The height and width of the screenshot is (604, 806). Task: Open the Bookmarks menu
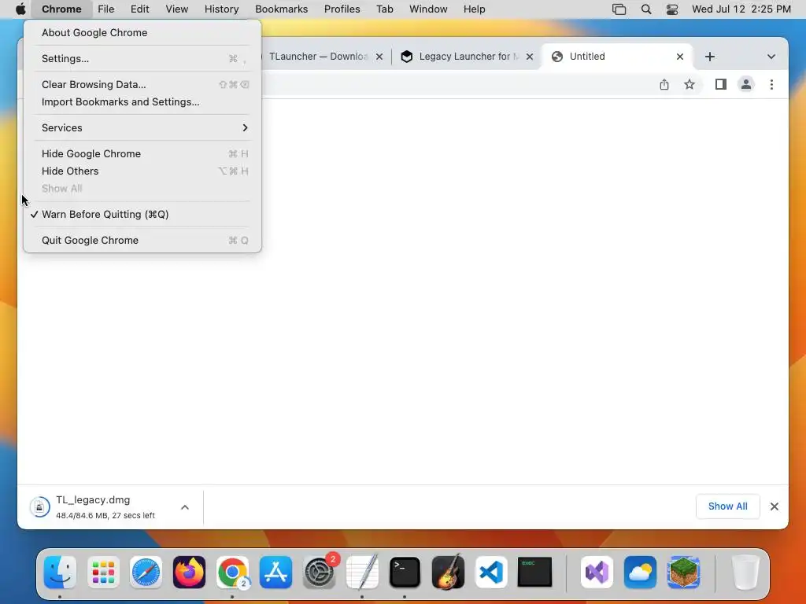(x=281, y=9)
